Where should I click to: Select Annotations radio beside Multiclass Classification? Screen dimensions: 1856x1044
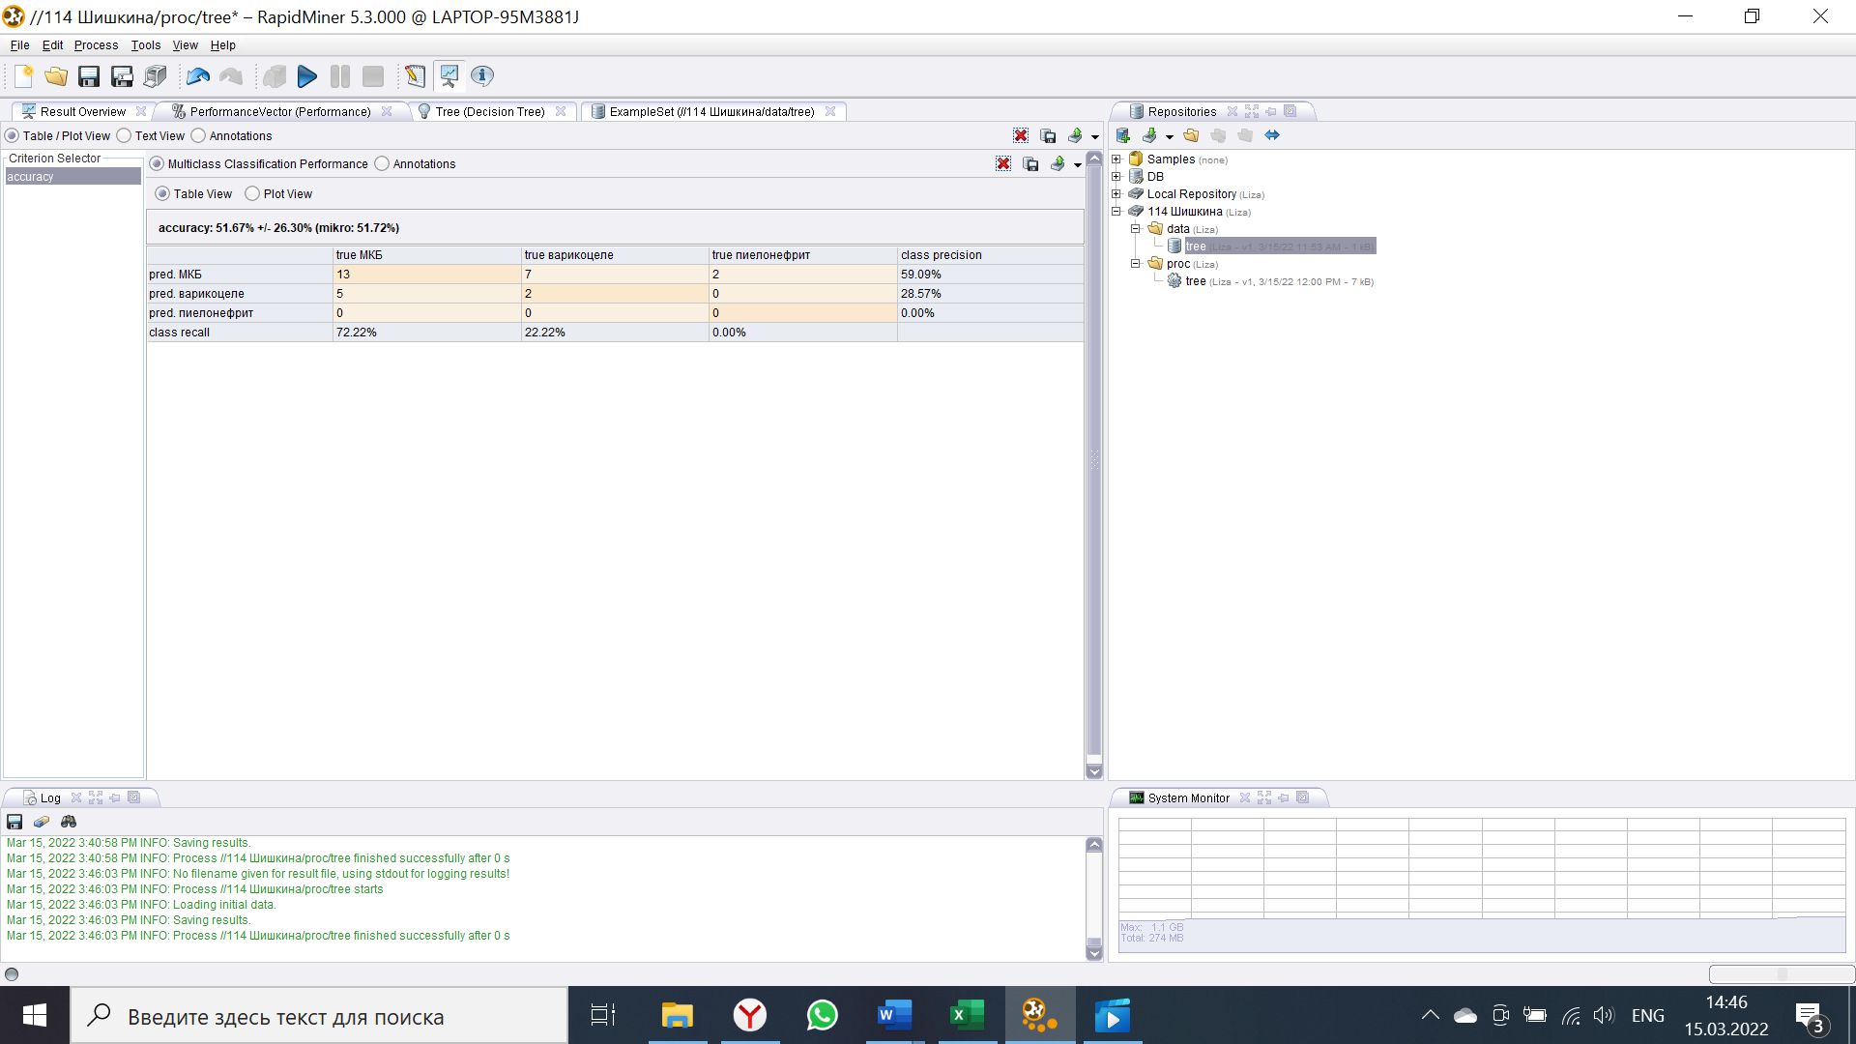tap(382, 164)
